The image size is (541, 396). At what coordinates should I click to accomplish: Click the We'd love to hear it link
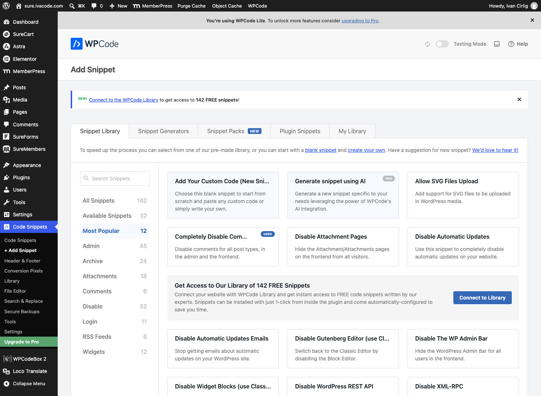(495, 150)
